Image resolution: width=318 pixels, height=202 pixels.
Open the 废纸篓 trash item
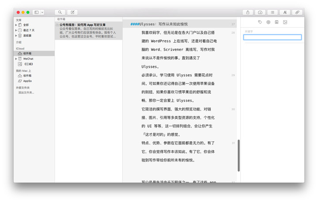coord(27,36)
